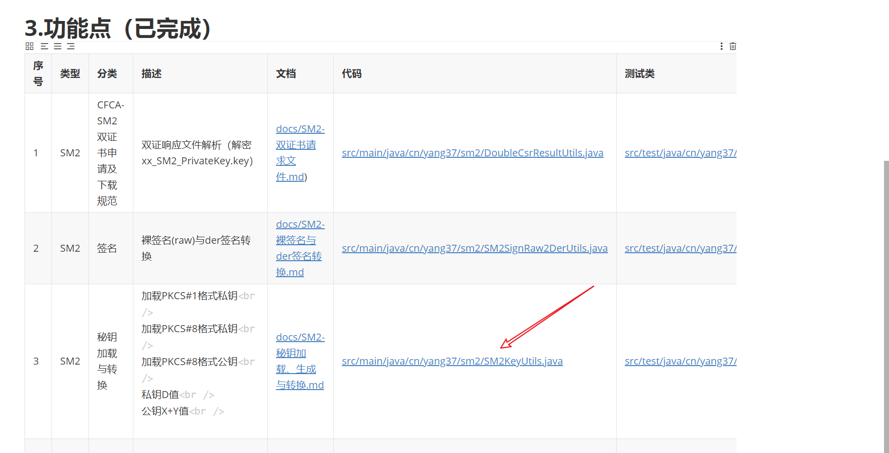The height and width of the screenshot is (453, 889).
Task: Click the 双证响应文件解析 description cell
Action: (200, 153)
